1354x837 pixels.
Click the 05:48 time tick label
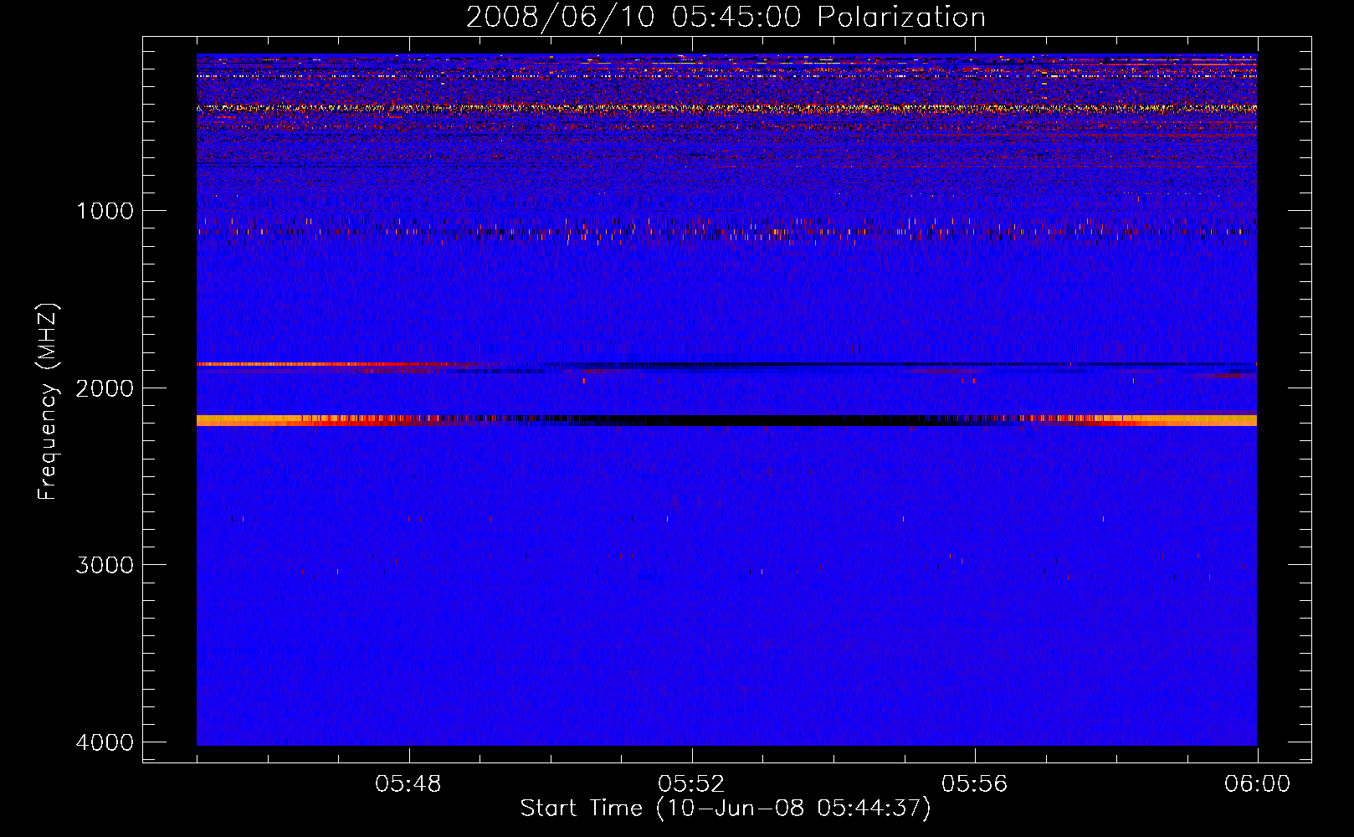pyautogui.click(x=408, y=784)
